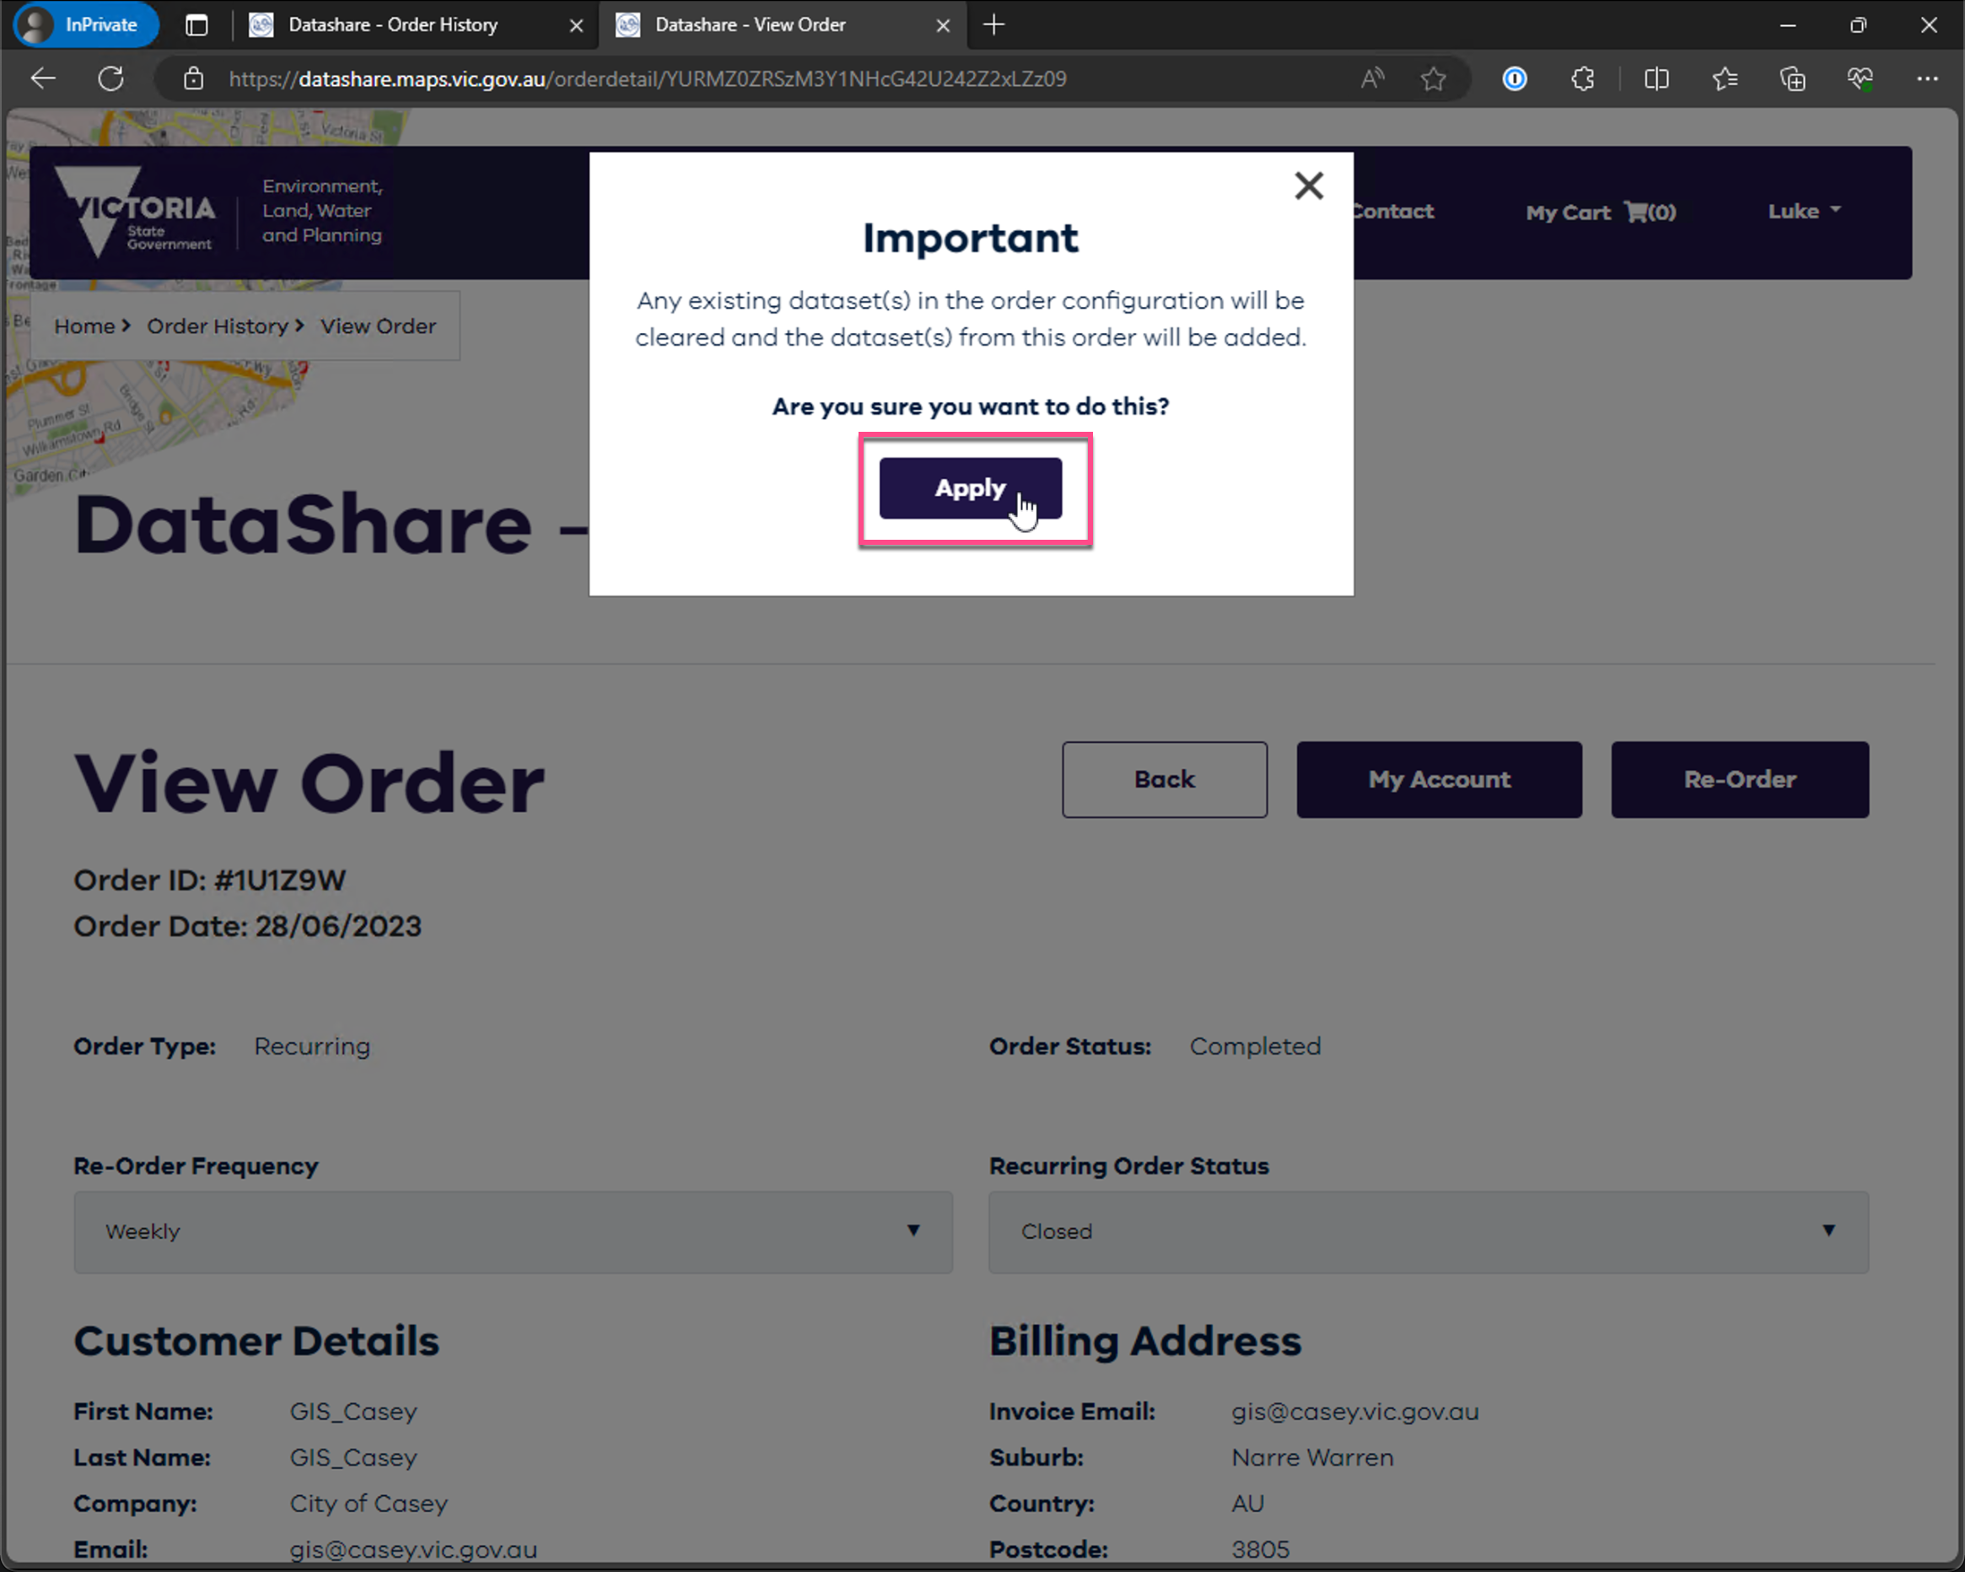The width and height of the screenshot is (1965, 1572).
Task: Click the Apply button in the dialog
Action: pos(970,488)
